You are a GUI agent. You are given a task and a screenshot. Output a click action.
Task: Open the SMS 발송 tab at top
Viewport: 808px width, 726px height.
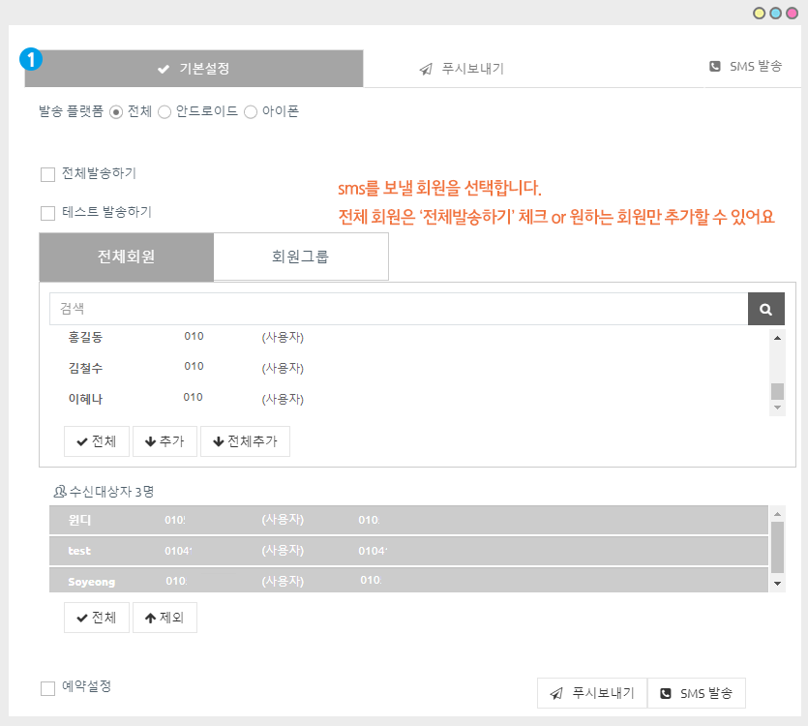click(745, 67)
